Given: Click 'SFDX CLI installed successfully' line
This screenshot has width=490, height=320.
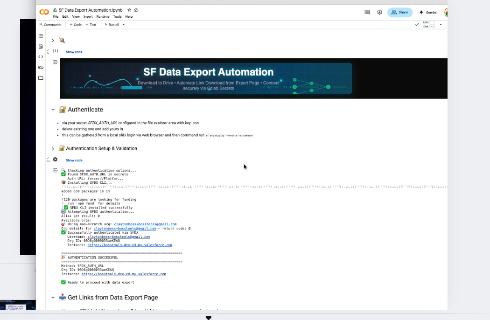Looking at the screenshot, I should coord(101,208).
